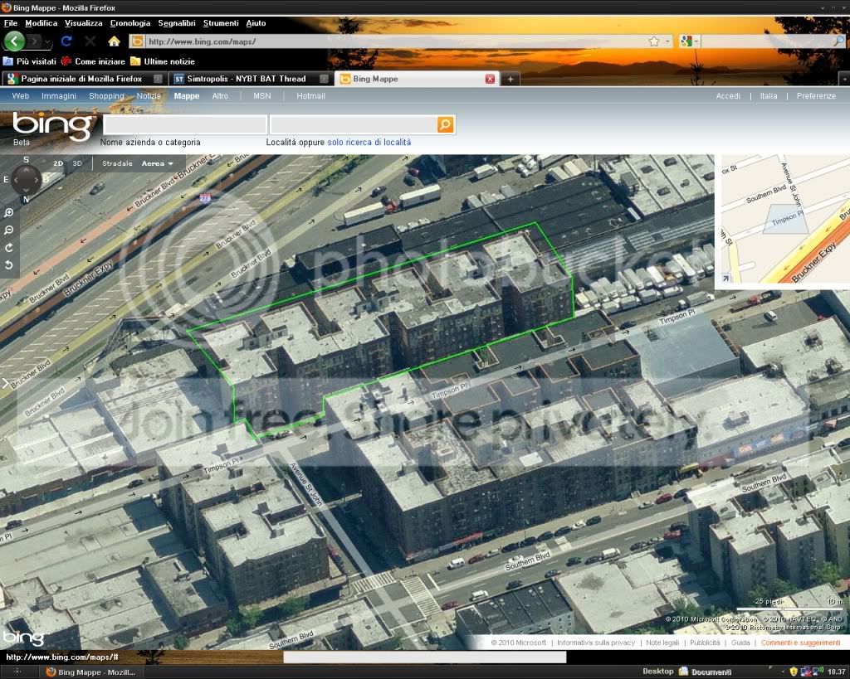
Task: Switch the map to 2D mode
Action: (x=58, y=163)
